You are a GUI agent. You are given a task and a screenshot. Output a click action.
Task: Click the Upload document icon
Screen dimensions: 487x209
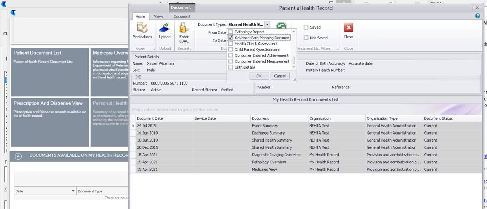(165, 28)
